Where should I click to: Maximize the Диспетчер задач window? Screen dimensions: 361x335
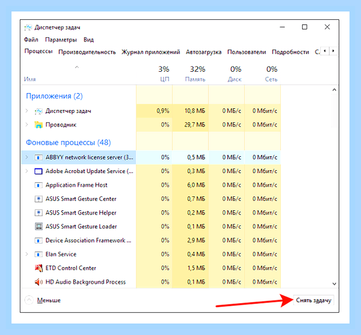pos(305,27)
